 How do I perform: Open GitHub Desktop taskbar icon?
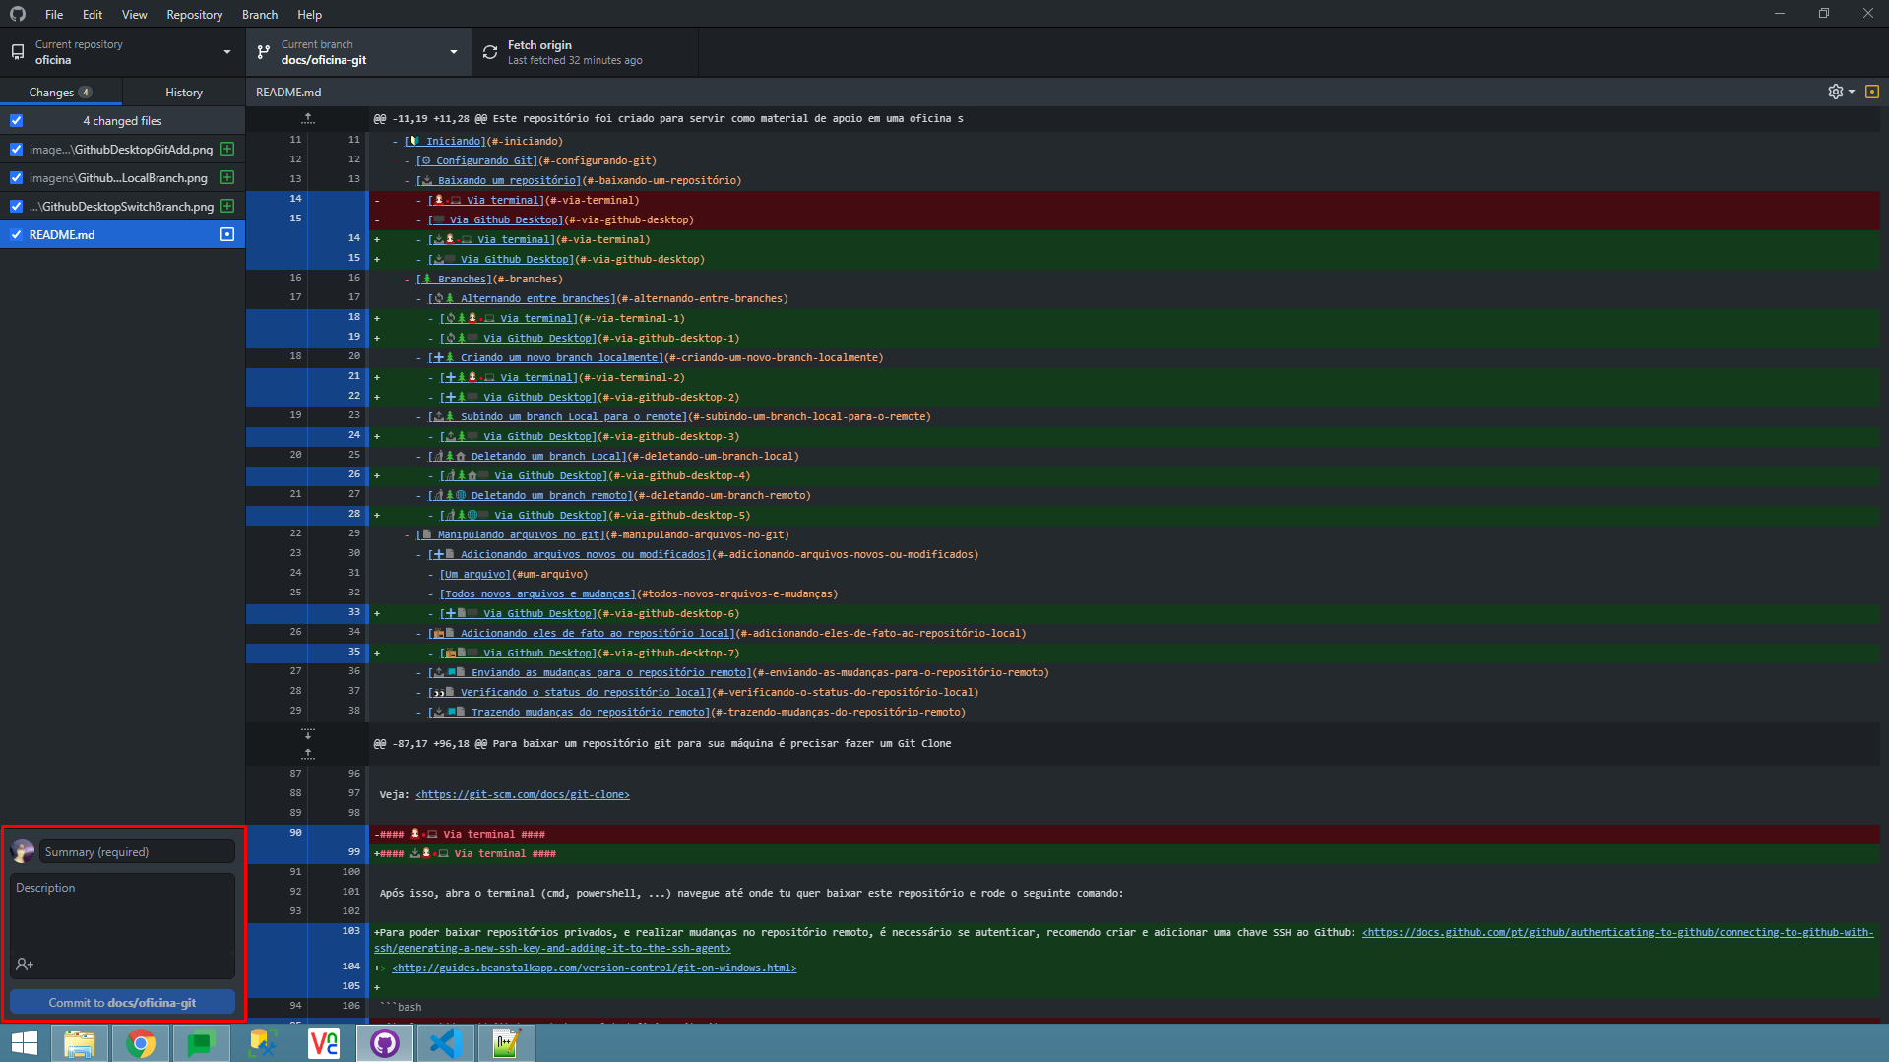[x=385, y=1042]
